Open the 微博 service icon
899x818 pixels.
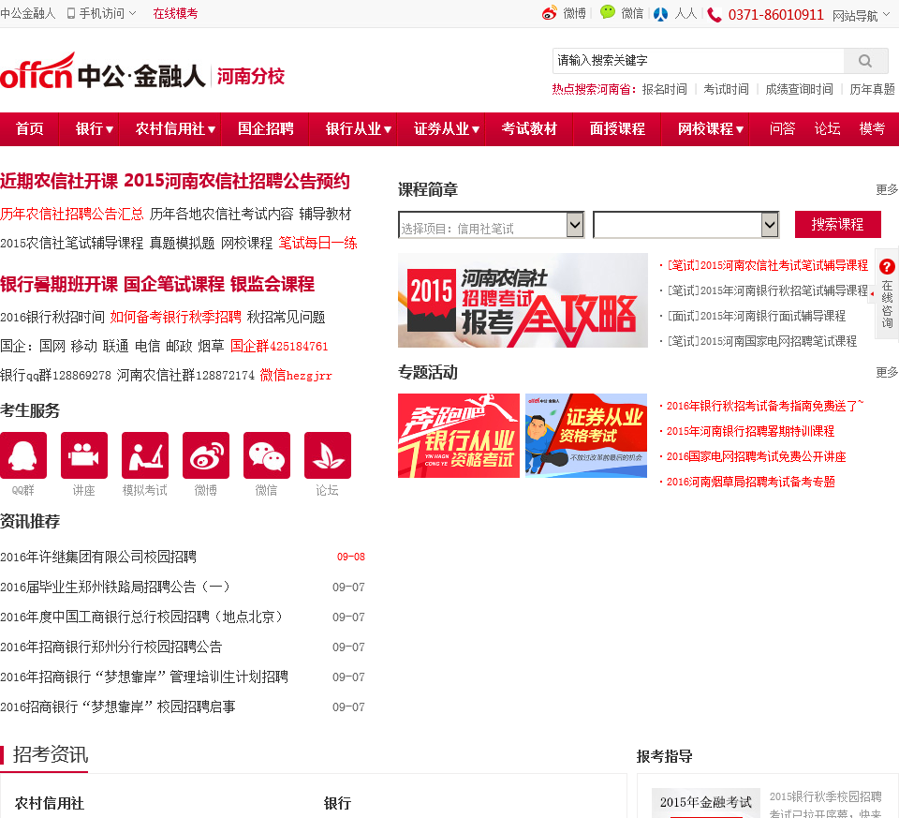click(x=206, y=454)
